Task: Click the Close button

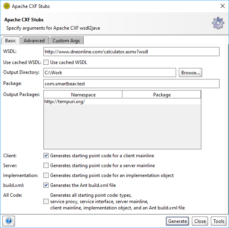Action: [200, 221]
